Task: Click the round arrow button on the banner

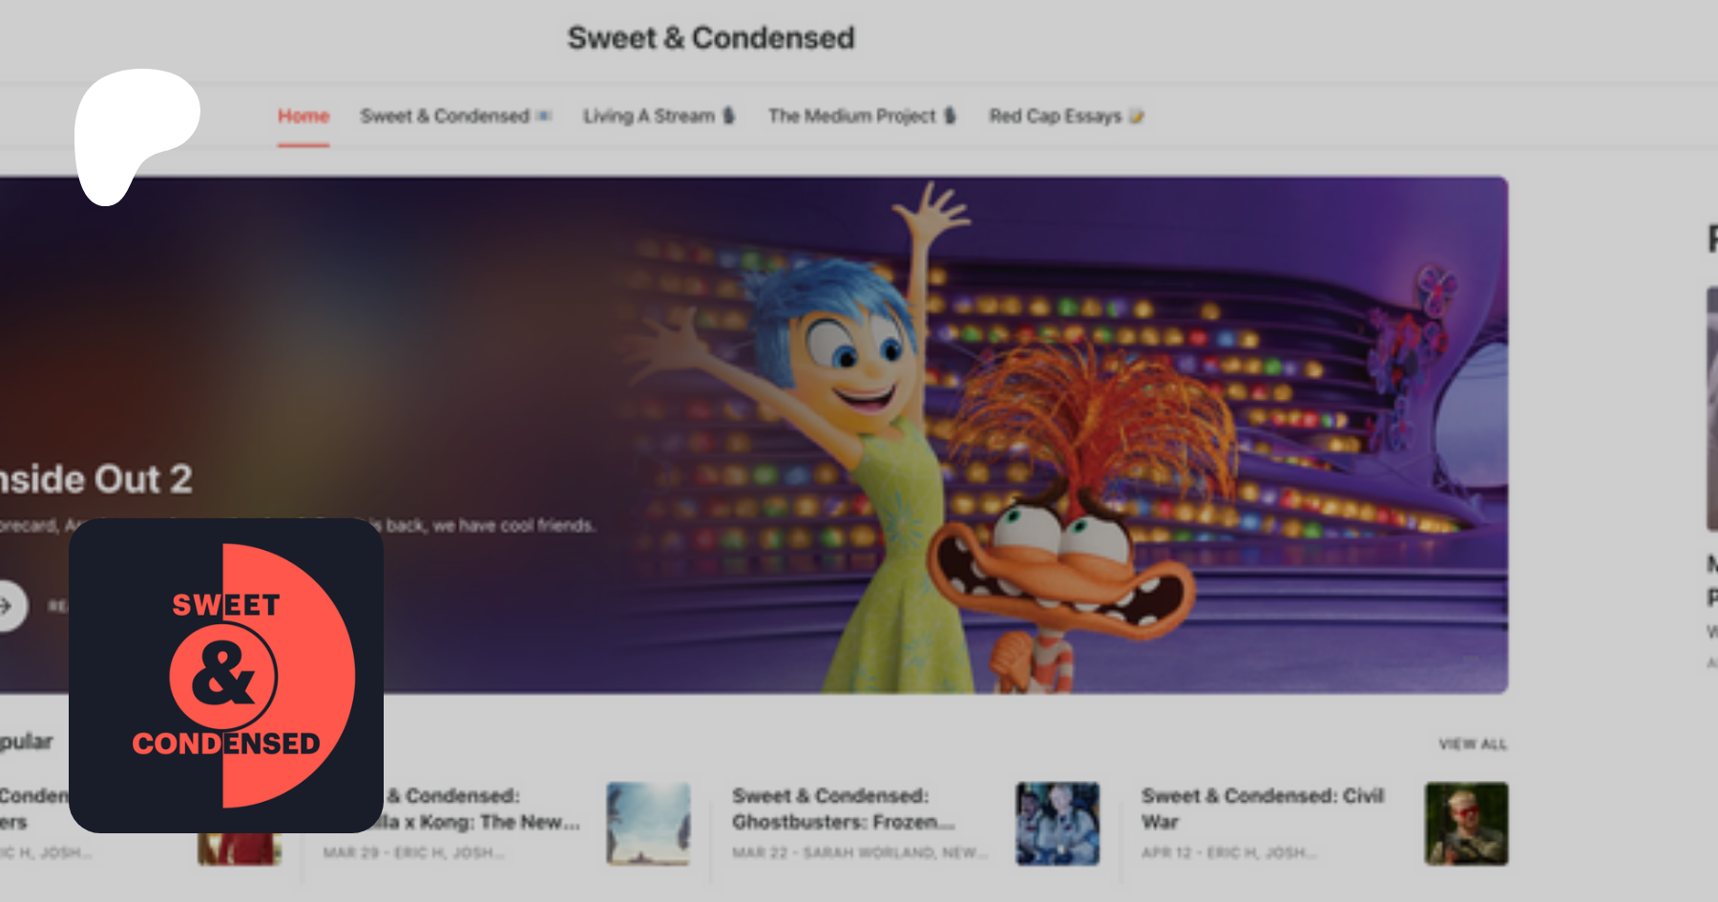Action: [x=8, y=605]
